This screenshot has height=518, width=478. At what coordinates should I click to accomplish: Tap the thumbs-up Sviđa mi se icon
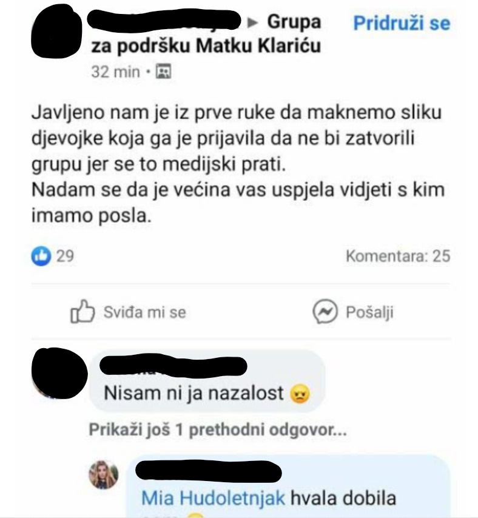tap(82, 311)
